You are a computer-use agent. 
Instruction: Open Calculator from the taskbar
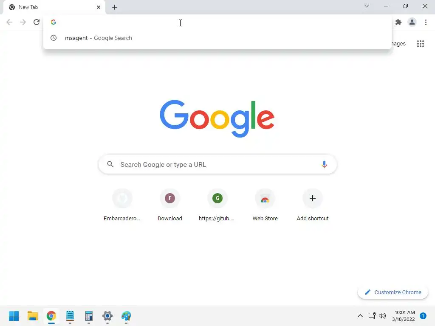[89, 316]
